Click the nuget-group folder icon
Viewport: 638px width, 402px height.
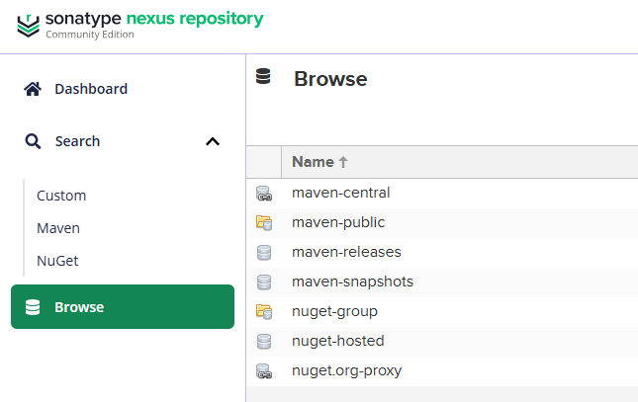264,312
